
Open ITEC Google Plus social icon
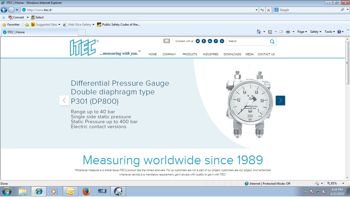[x=216, y=41]
